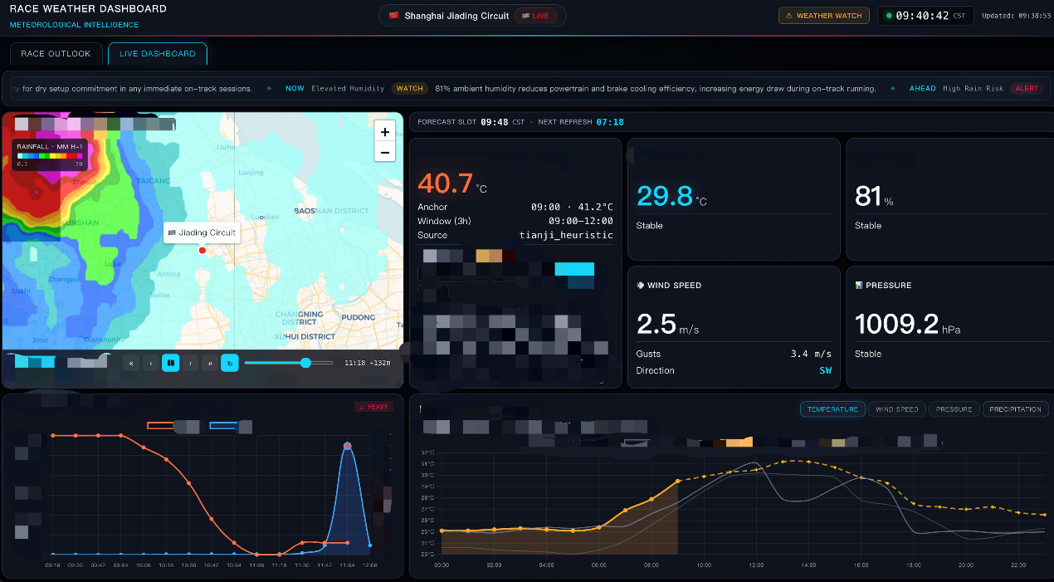The width and height of the screenshot is (1054, 582).
Task: Toggle the radar loop button
Action: click(x=230, y=362)
